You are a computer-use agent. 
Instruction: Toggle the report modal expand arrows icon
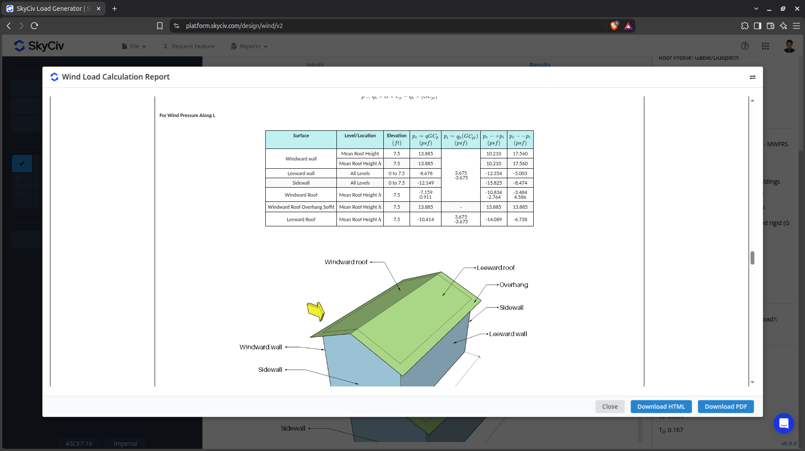tap(752, 77)
